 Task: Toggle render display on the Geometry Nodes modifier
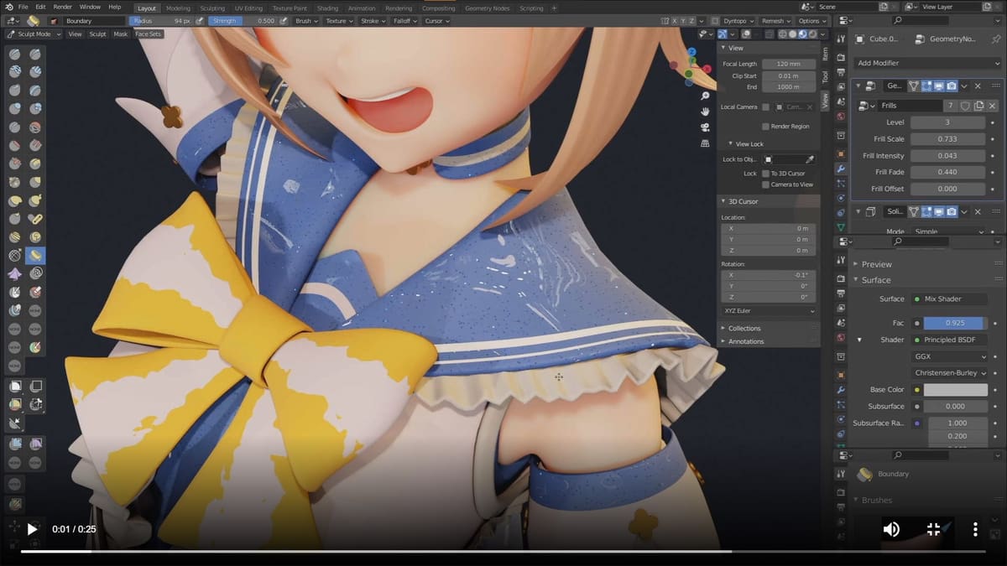click(952, 86)
